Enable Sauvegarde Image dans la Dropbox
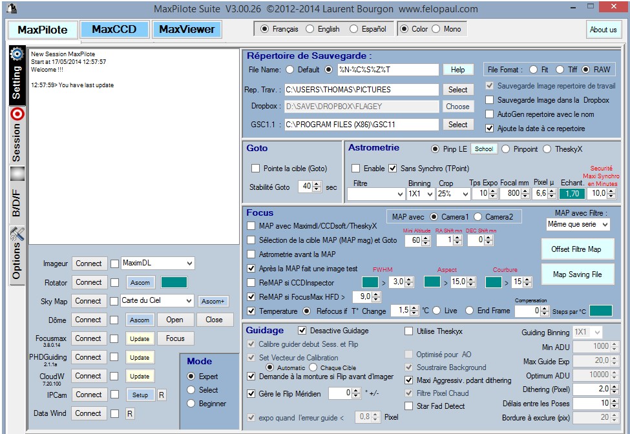The image size is (630, 434). [489, 100]
